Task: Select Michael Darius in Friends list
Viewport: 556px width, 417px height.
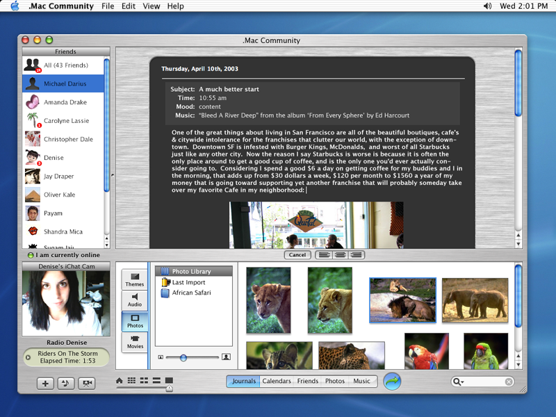Action: tap(63, 83)
